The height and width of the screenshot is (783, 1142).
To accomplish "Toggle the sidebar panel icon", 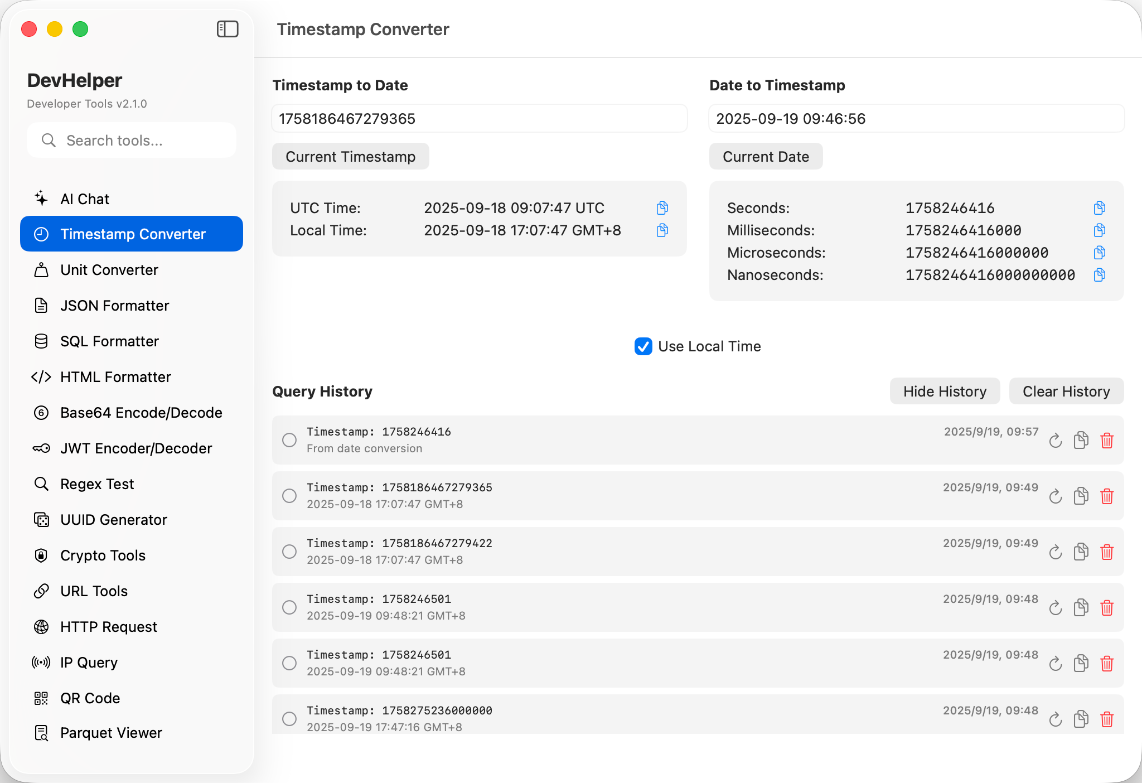I will click(228, 29).
